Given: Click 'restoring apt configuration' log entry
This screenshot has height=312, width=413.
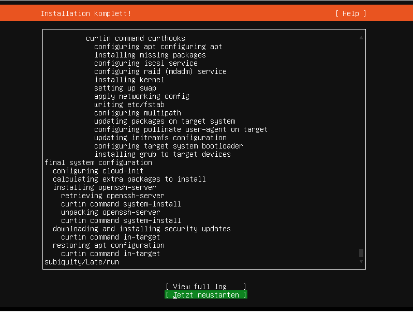Looking at the screenshot, I should (x=109, y=245).
